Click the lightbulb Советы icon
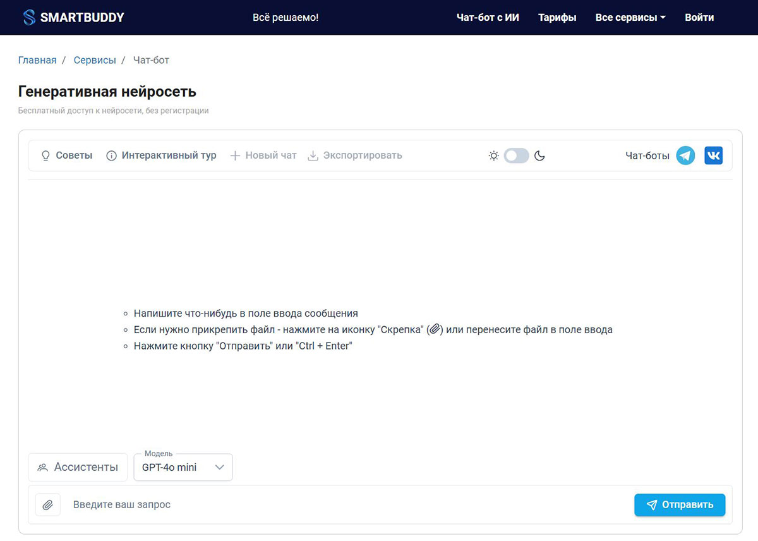Image resolution: width=758 pixels, height=541 pixels. point(45,155)
